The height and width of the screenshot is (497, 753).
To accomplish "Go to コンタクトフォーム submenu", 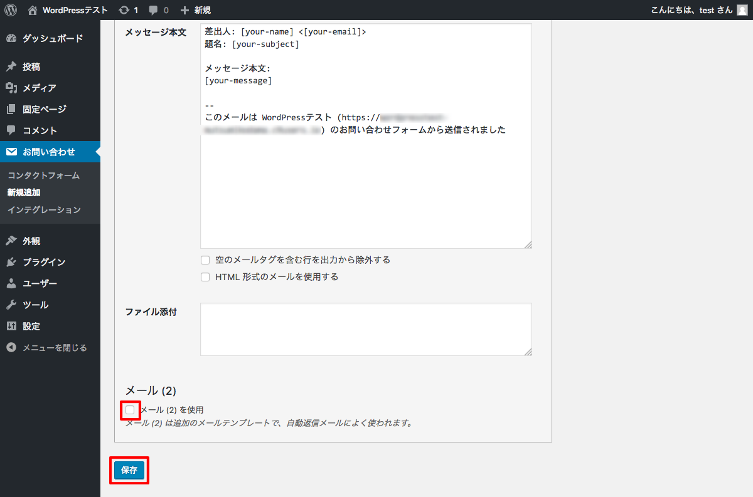I will pyautogui.click(x=43, y=175).
